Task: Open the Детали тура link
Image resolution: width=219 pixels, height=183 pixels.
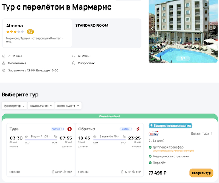Action: [x=201, y=134]
